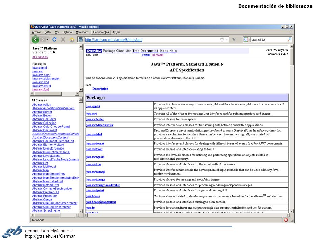324x243 pixels.
Task: Click the Help navigation link
Action: click(173, 51)
